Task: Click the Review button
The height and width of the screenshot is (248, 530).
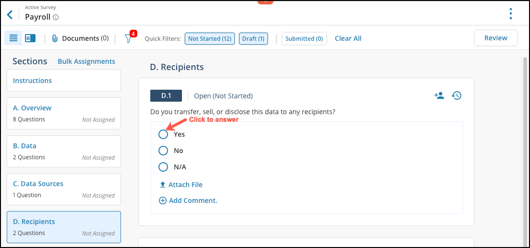Action: [496, 38]
